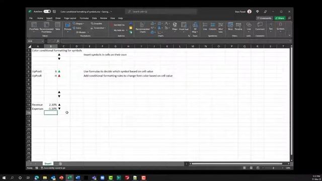Insert a Win/Loss sparkline
Viewport: 322px width, 181px height.
220,27
